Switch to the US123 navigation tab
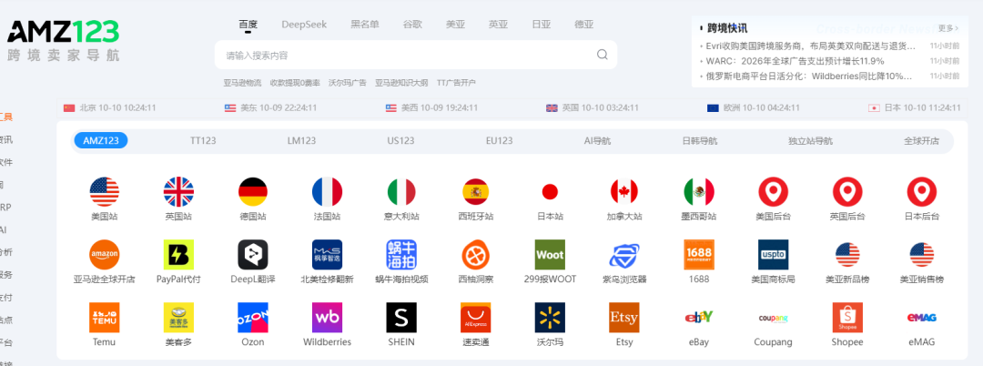This screenshot has width=983, height=366. pos(400,140)
